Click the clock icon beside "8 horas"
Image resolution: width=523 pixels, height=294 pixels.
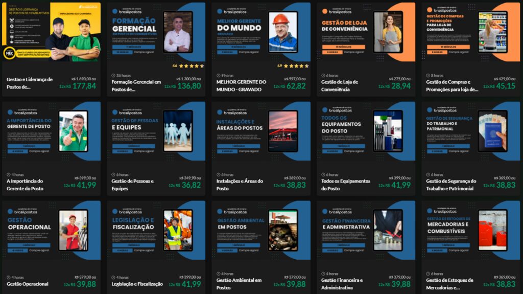pyautogui.click(x=428, y=76)
